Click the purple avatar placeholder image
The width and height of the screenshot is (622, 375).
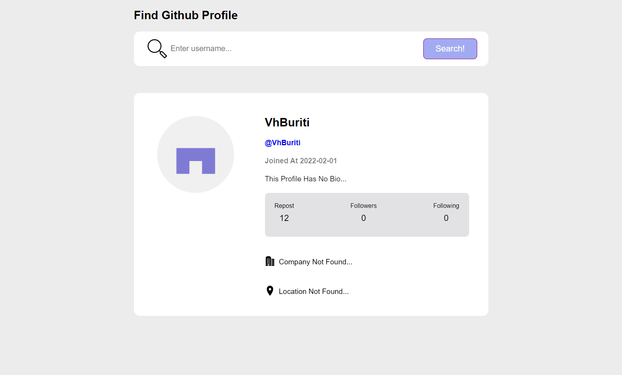[x=195, y=161]
